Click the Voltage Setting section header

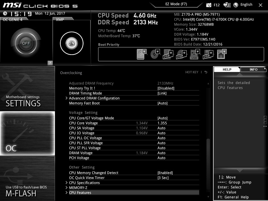coord(83,113)
